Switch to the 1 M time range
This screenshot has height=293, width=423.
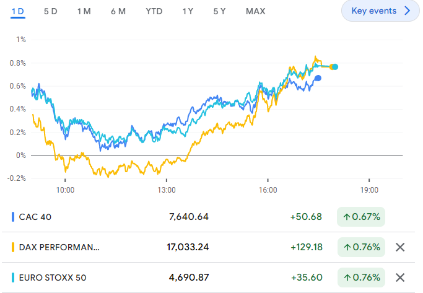click(x=84, y=11)
